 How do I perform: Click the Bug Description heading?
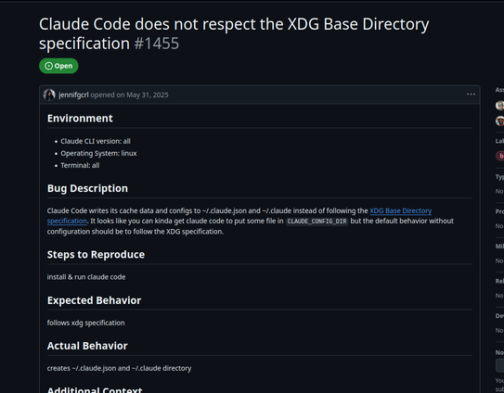[x=87, y=188]
